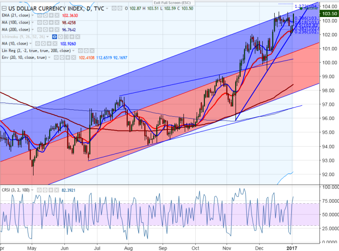Viewport: 339px width, 251px height.
Task: Hide the MA (10, close) line
Action: click(x=38, y=44)
